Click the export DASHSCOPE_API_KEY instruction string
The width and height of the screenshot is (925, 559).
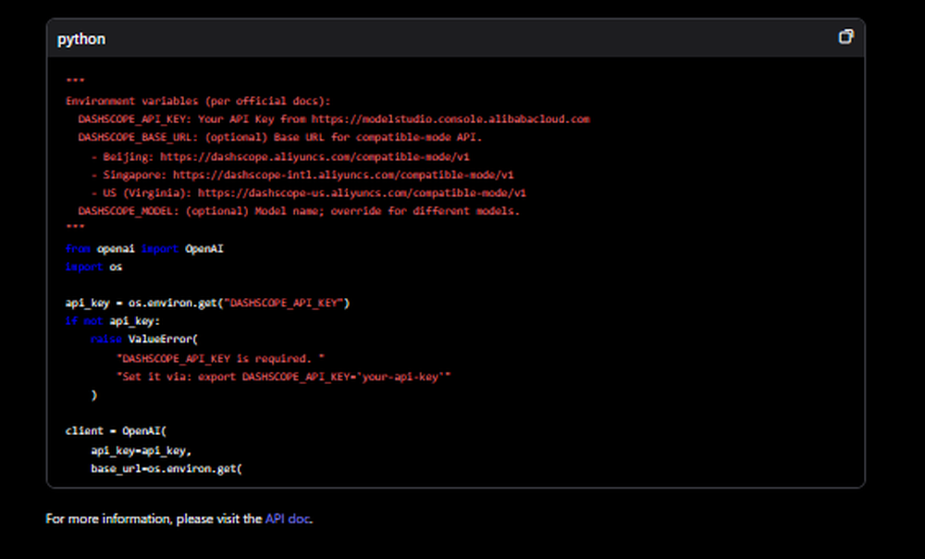click(283, 376)
